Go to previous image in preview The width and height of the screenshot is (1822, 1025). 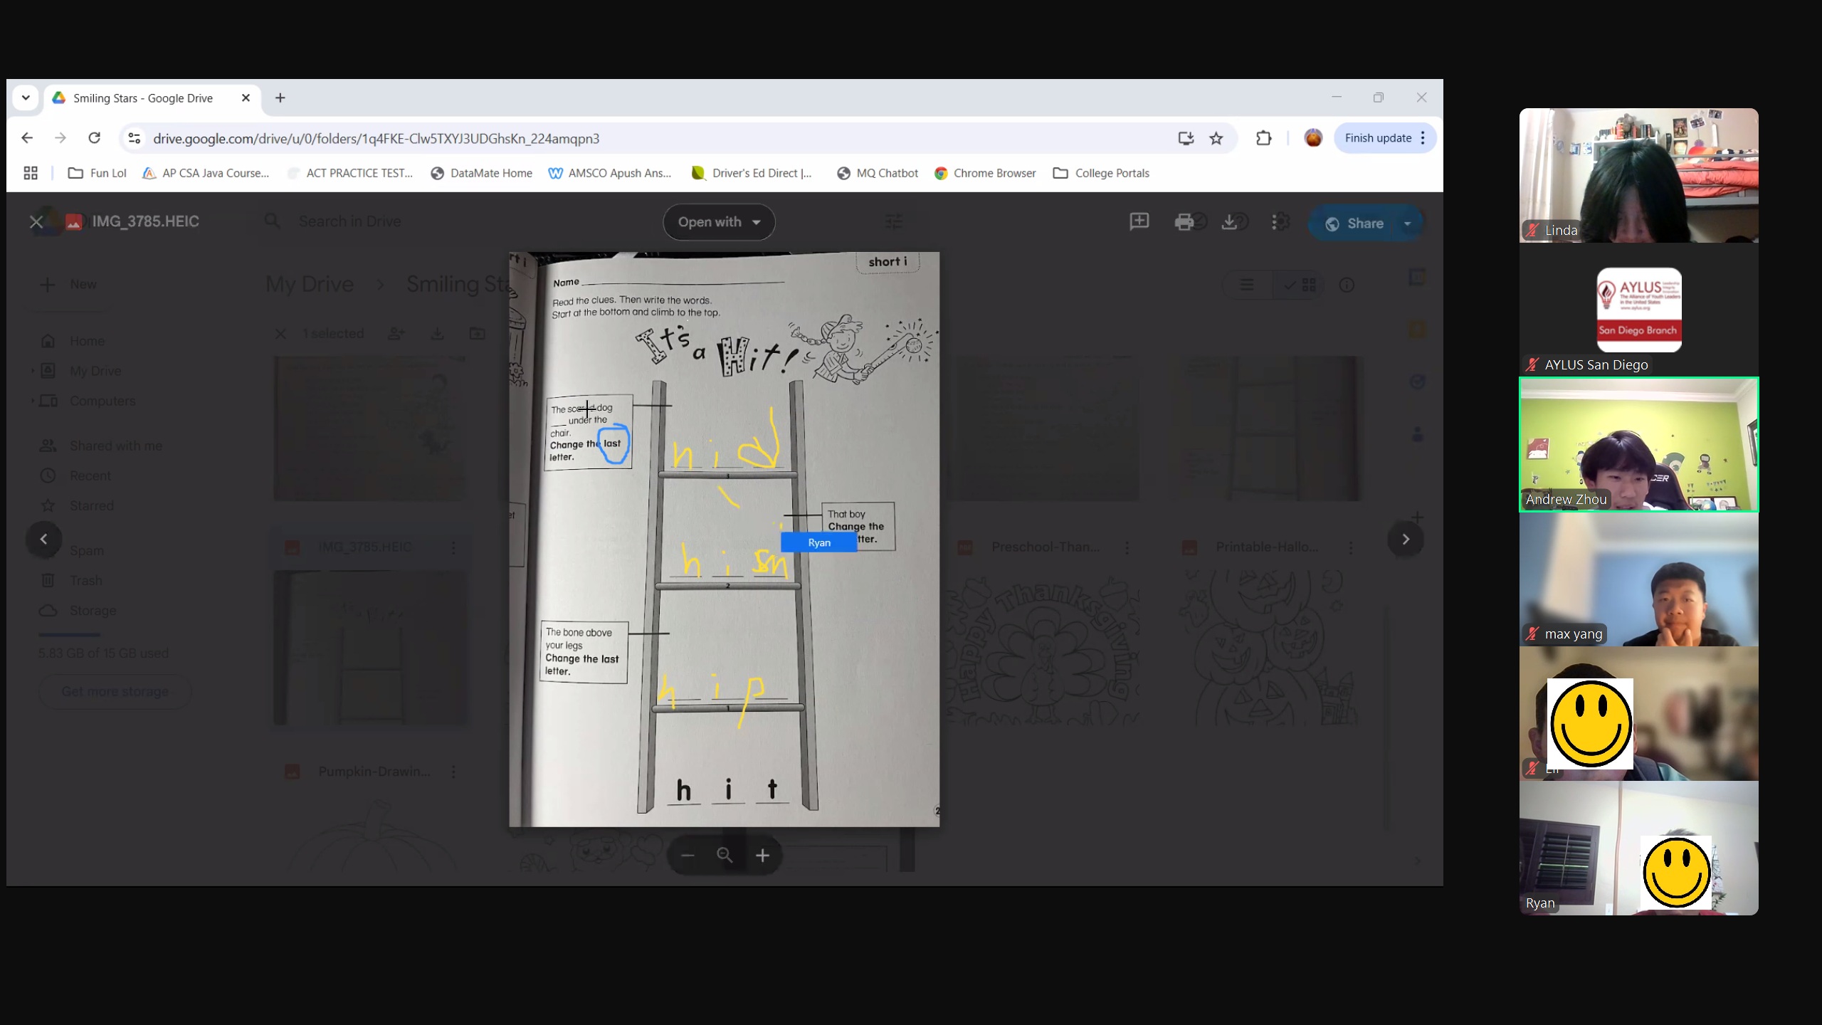44,539
